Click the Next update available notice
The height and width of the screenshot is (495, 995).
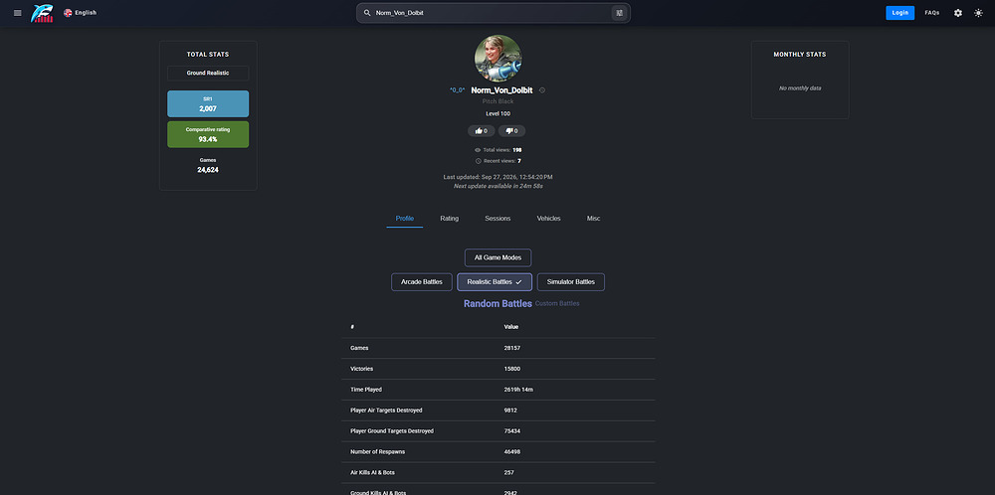498,186
